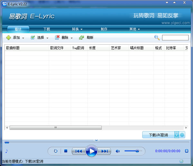Expand the Delete (删除) dropdown arrow
Image resolution: width=193 pixels, height=166 pixels.
point(72,38)
